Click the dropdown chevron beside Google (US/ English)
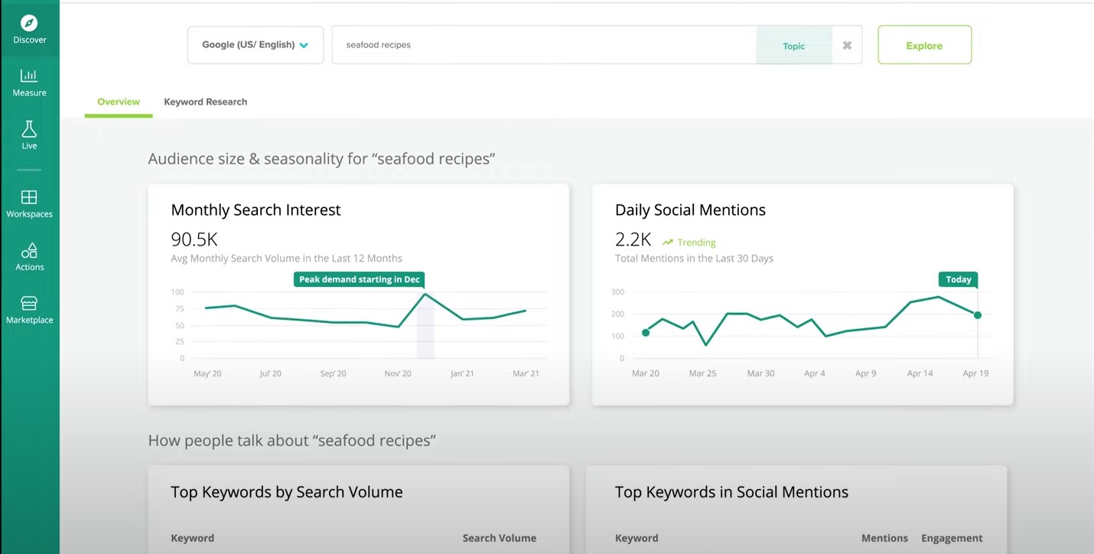The height and width of the screenshot is (554, 1094). 304,45
